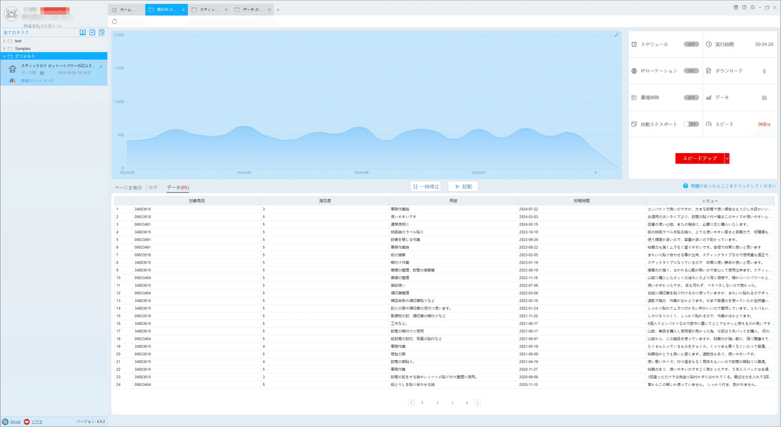This screenshot has width=781, height=427.
Task: Open the settings gear icon in title bar
Action: click(752, 7)
